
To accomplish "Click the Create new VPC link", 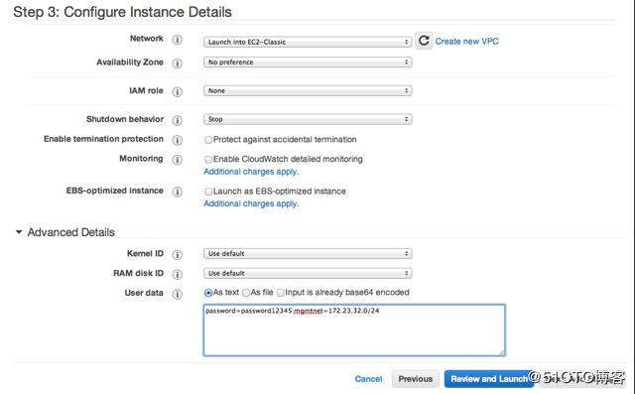I will 466,42.
